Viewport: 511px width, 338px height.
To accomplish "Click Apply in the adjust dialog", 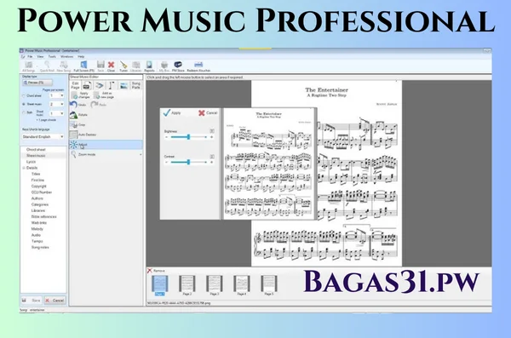I will [x=172, y=112].
